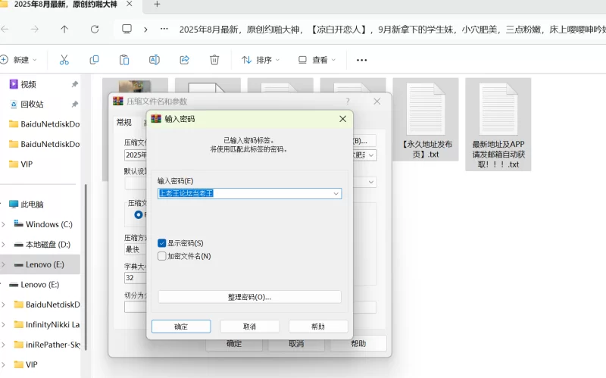Select the highlighted Lenovo (E:) drive
This screenshot has width=606, height=378.
[40, 265]
